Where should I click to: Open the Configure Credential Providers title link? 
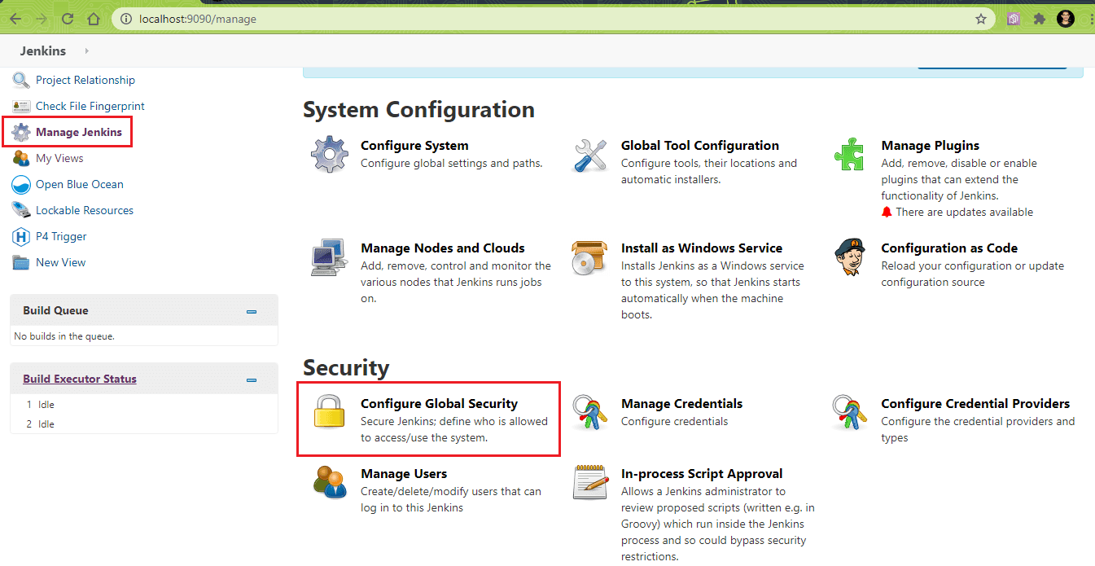point(976,404)
